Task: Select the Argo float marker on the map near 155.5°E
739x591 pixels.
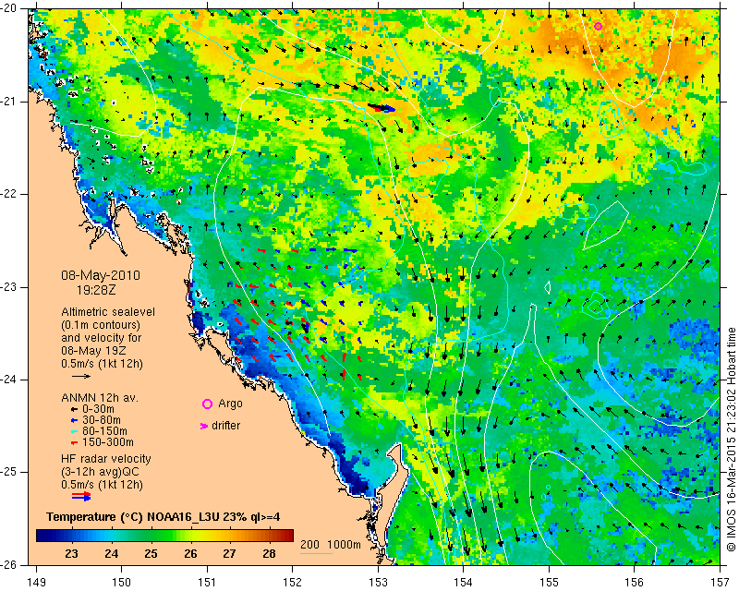Action: (x=598, y=27)
